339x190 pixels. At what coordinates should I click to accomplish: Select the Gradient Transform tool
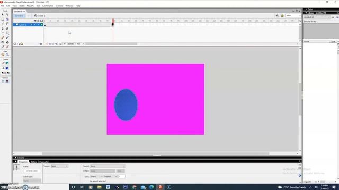pos(7,19)
